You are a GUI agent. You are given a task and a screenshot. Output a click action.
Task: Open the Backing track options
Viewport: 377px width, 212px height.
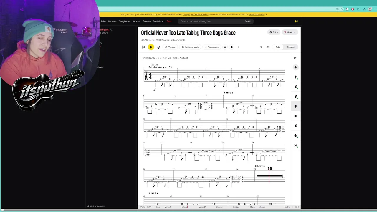click(190, 47)
